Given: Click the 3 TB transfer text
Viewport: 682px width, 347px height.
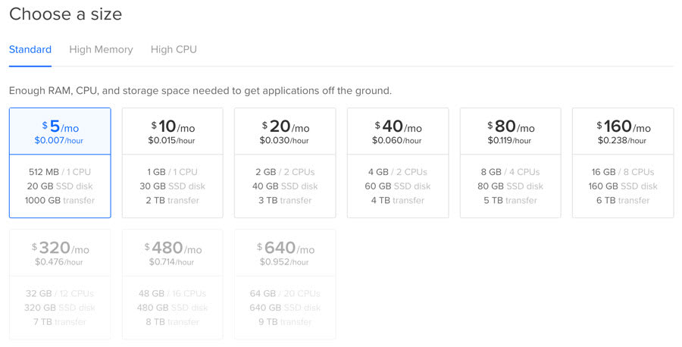Looking at the screenshot, I should 285,201.
